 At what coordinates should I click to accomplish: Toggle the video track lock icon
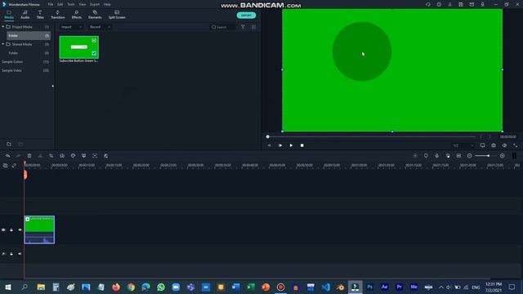pyautogui.click(x=11, y=229)
